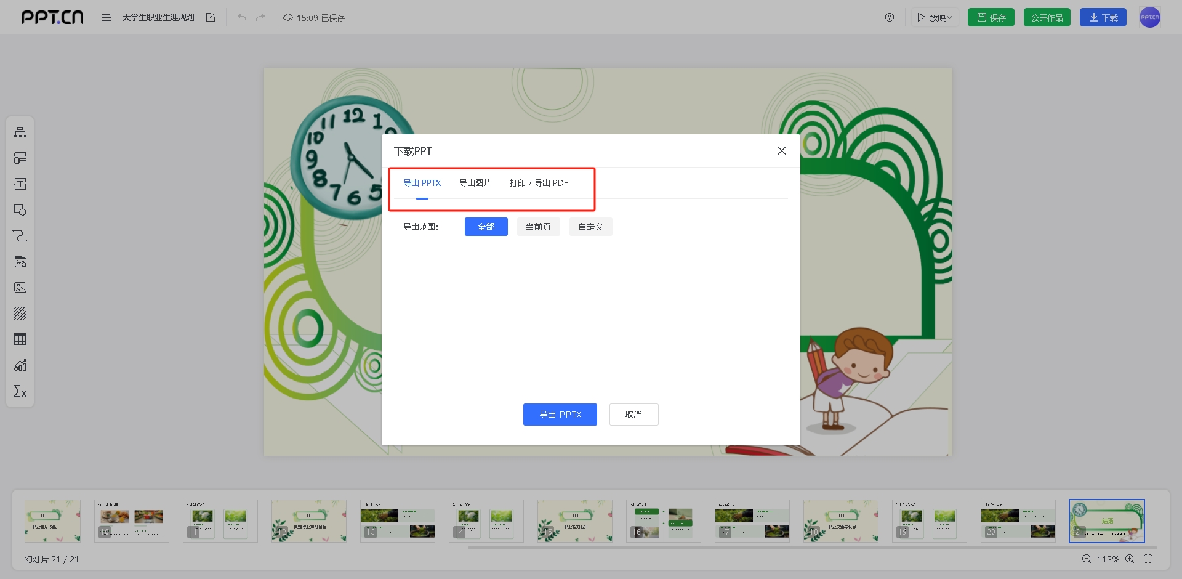Toggle fullscreen fit icon at bottom right
Screen dimensions: 1182x579
tap(1148, 559)
